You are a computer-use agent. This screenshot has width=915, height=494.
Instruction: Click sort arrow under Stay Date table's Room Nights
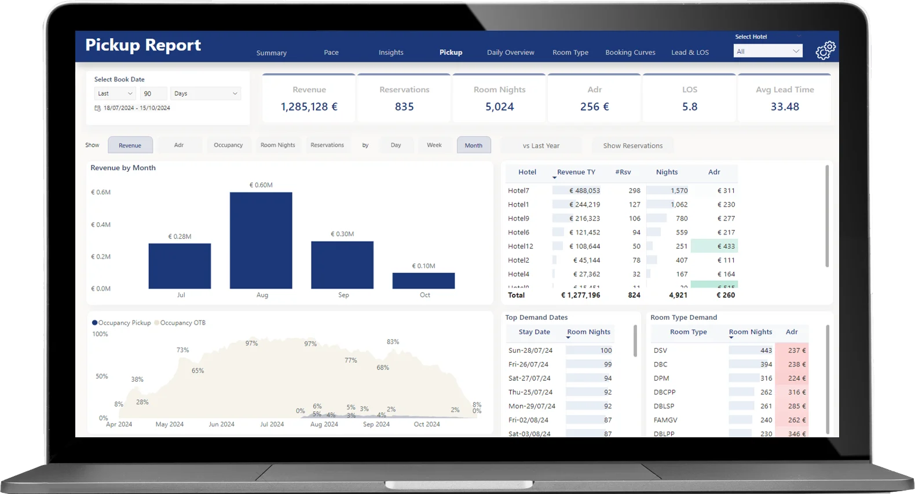coord(568,338)
